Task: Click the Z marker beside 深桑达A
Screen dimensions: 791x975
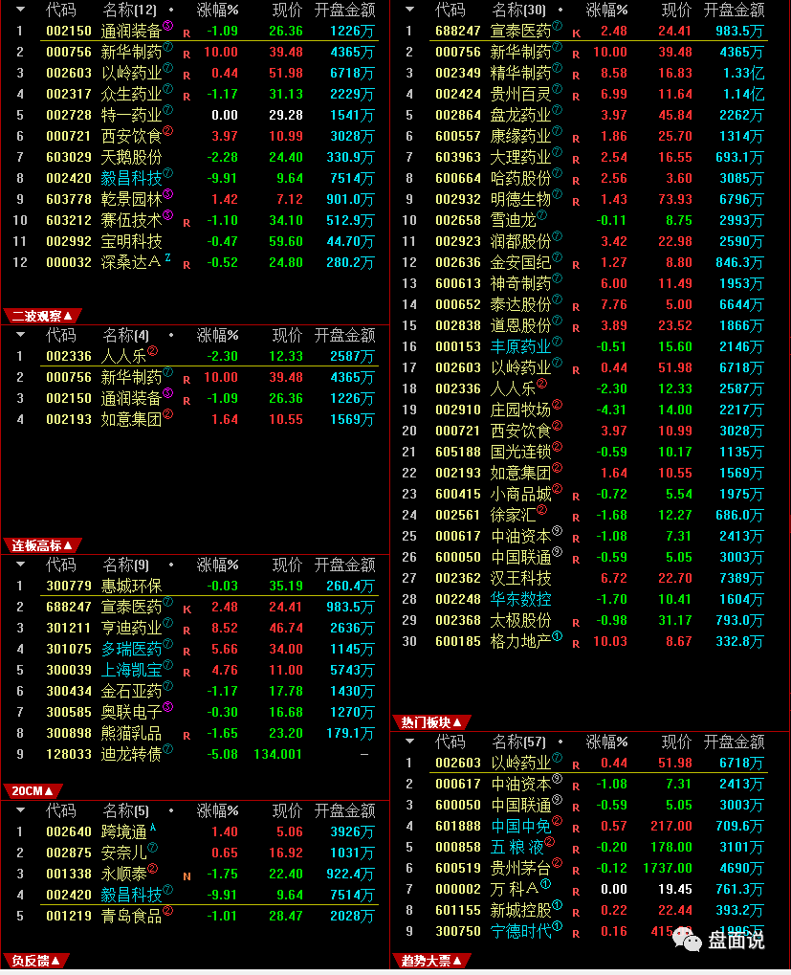Action: coord(167,257)
